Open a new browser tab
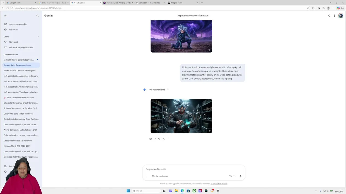The height and width of the screenshot is (194, 346). point(202,3)
